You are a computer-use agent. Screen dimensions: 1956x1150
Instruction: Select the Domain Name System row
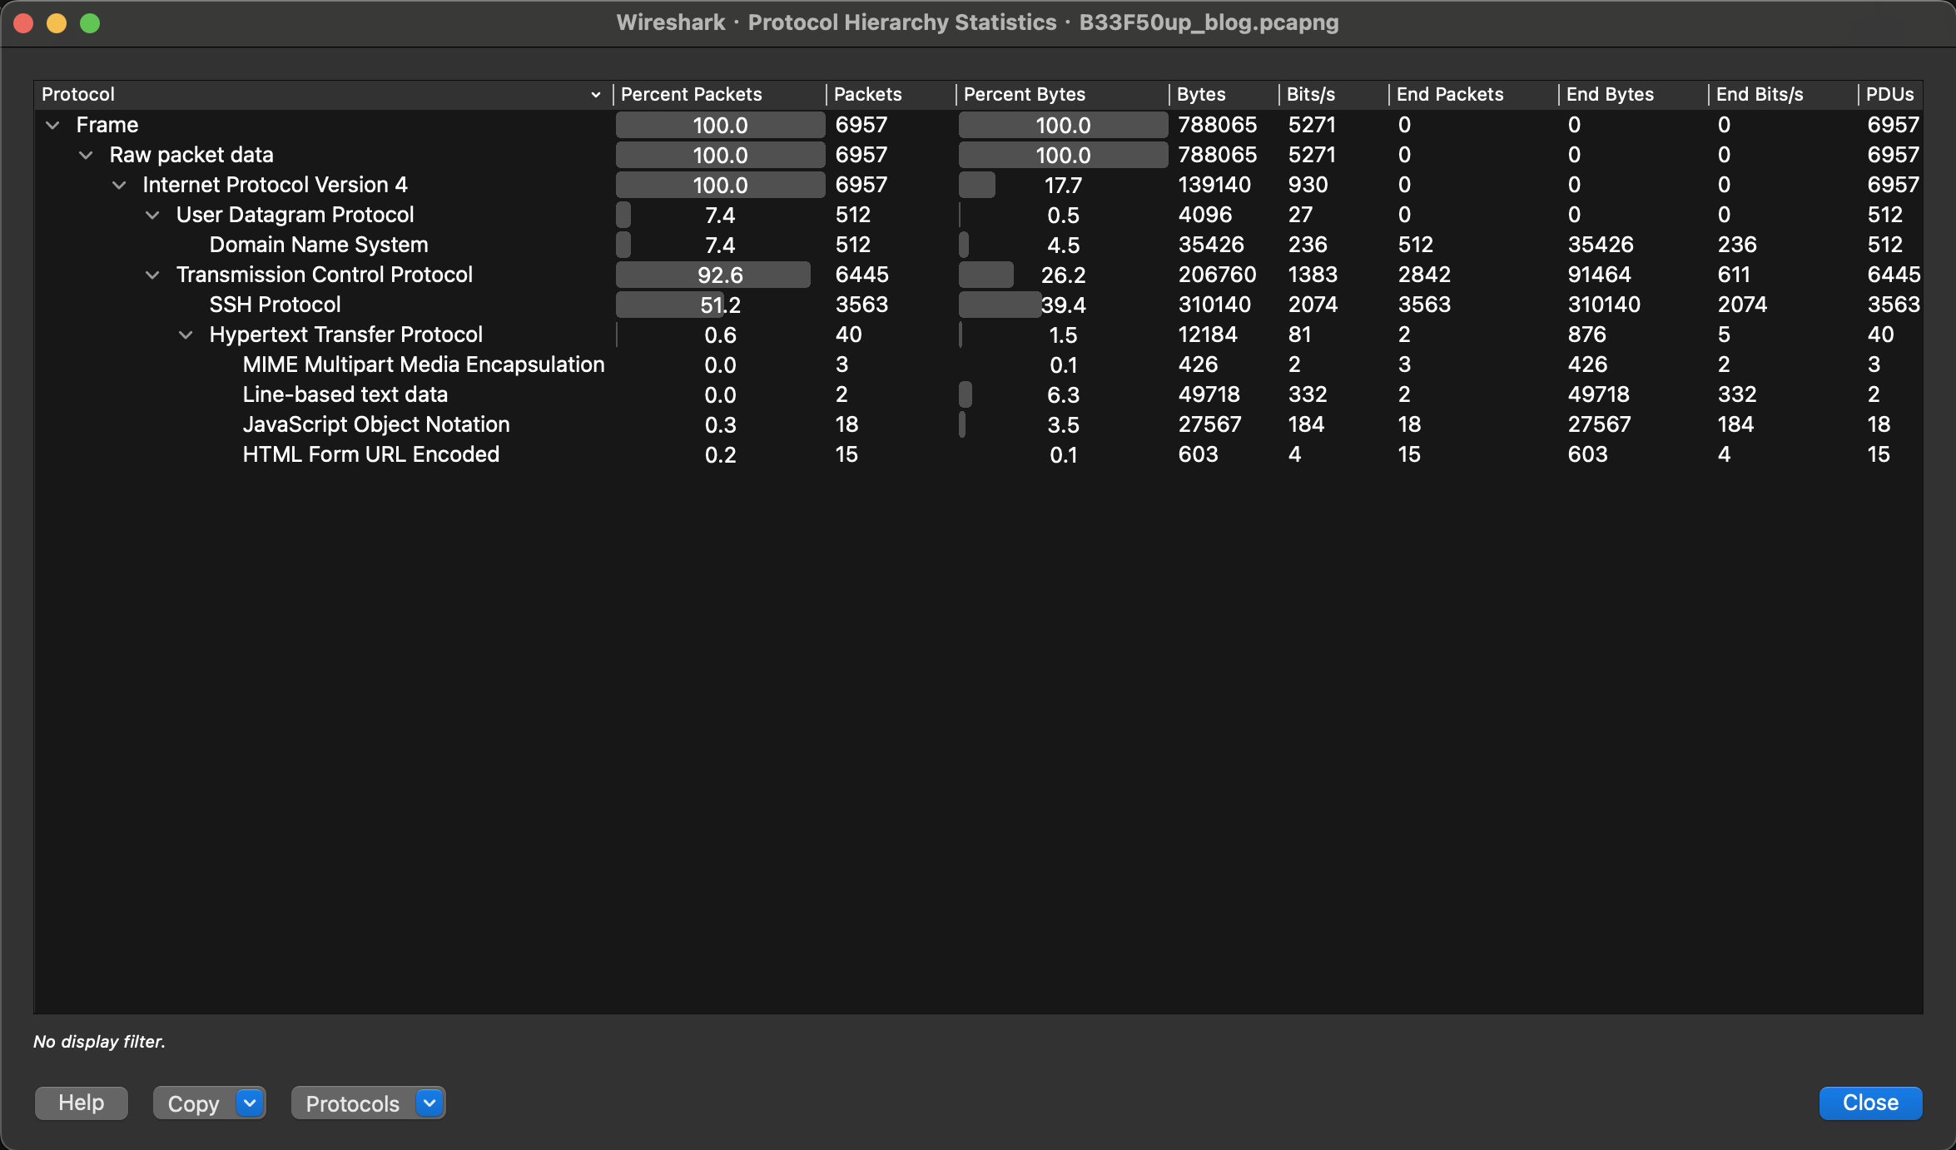(318, 245)
